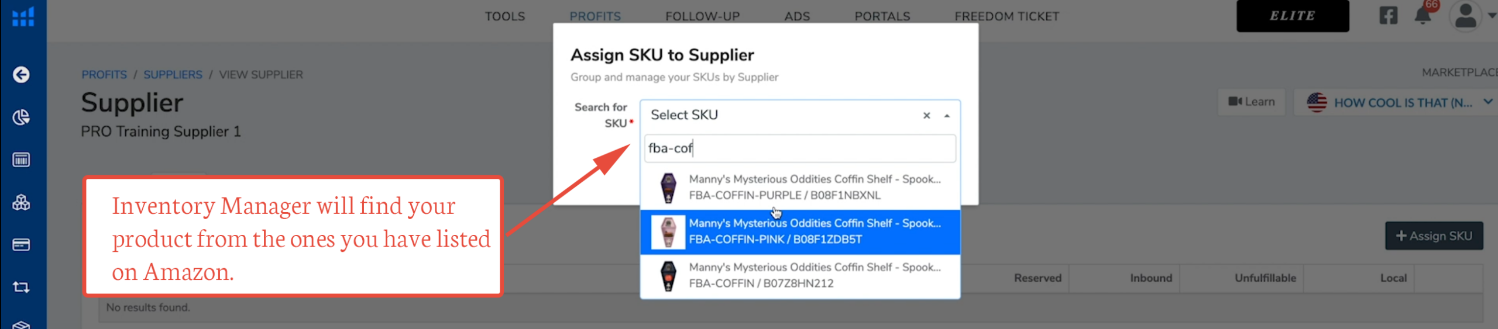Collapse the Select SKU dropdown arrow
Viewport: 1498px width, 329px height.
click(947, 116)
